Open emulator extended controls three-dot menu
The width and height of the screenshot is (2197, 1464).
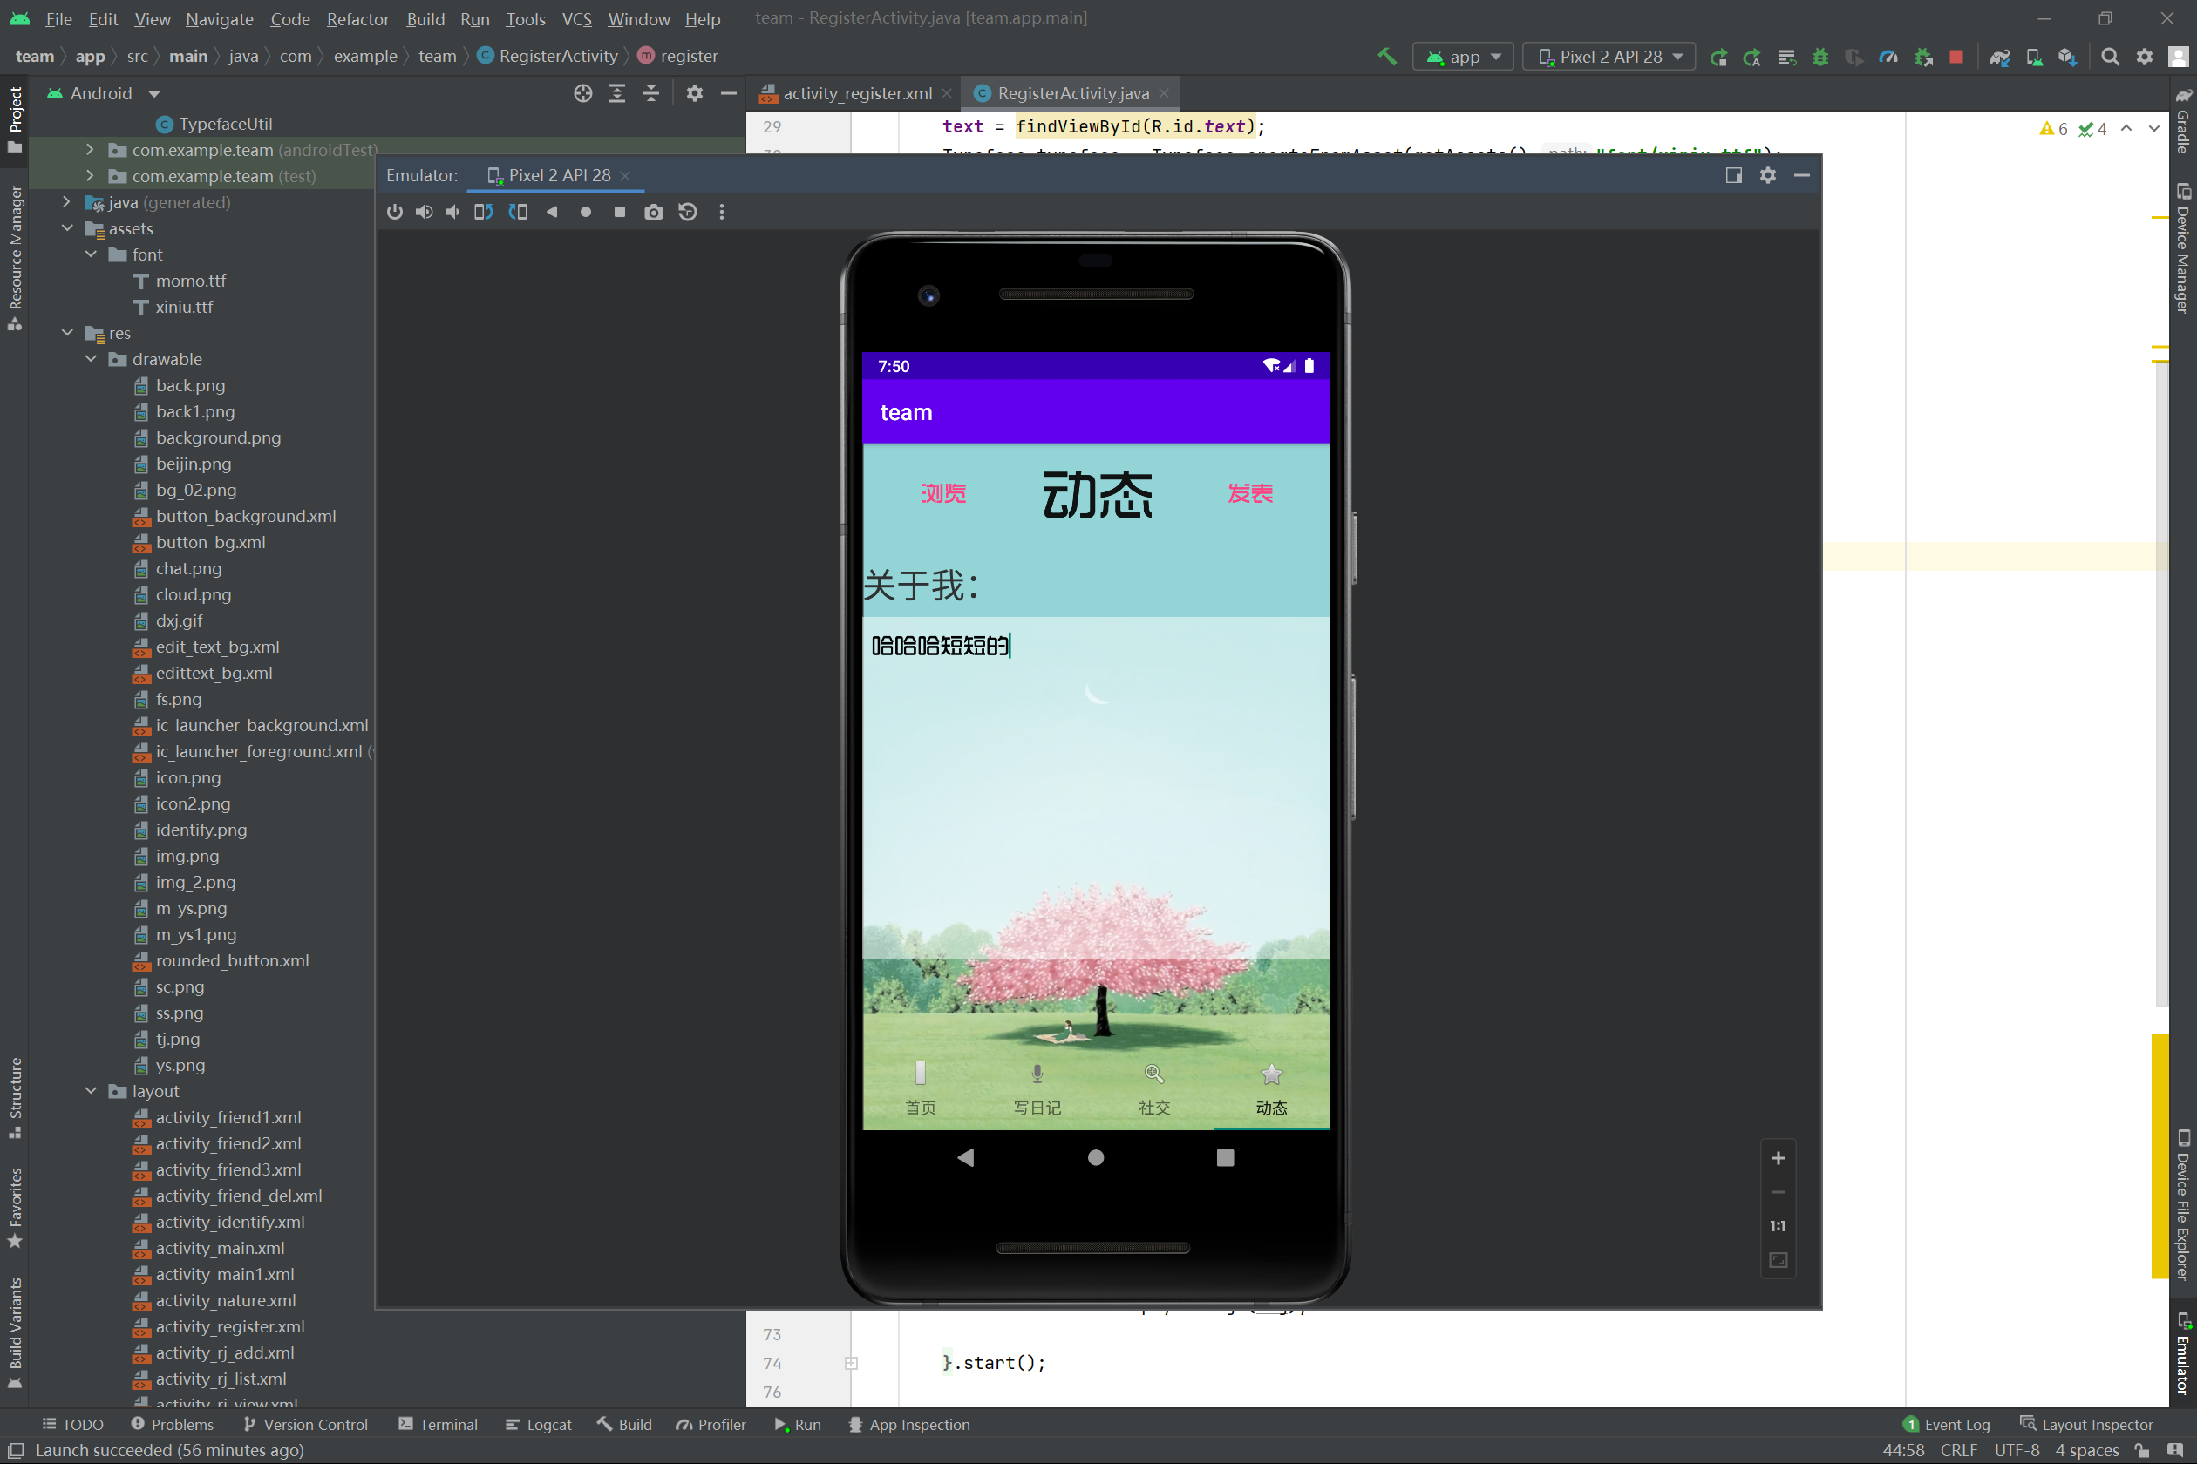(x=721, y=212)
